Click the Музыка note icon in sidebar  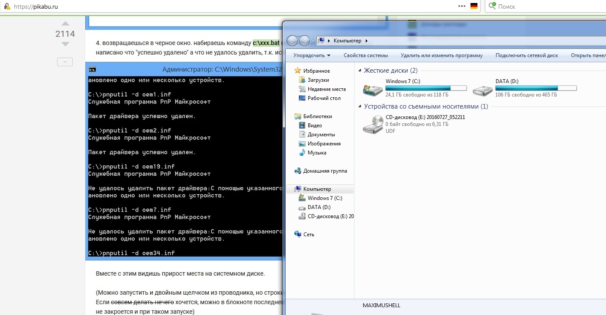[x=302, y=153]
